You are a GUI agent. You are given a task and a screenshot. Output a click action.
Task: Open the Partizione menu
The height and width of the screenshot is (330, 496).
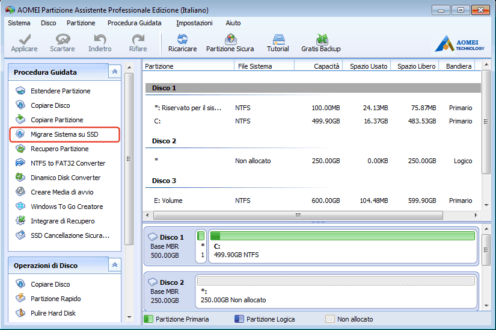click(x=81, y=23)
